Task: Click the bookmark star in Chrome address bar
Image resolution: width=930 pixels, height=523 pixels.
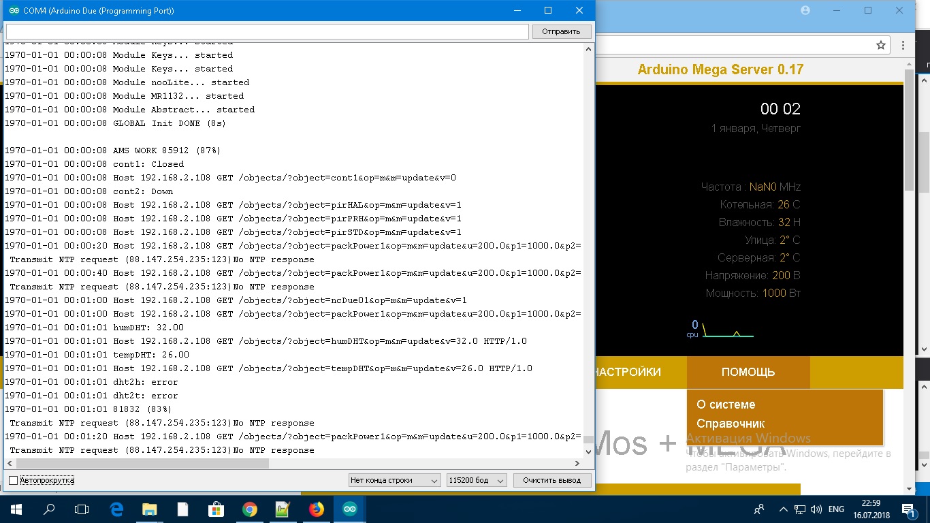Action: (881, 45)
